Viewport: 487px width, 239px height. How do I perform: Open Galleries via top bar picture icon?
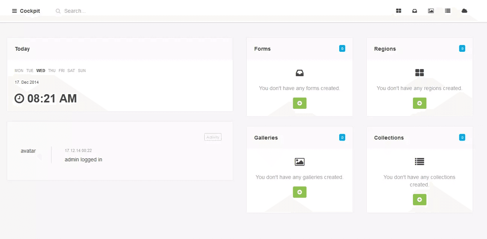[431, 11]
